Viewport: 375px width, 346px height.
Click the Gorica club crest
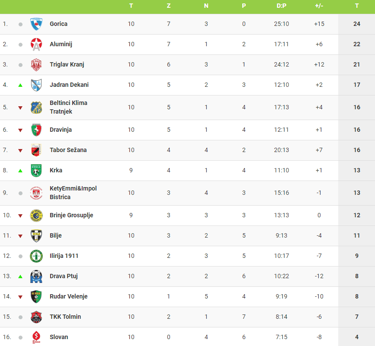pyautogui.click(x=36, y=24)
